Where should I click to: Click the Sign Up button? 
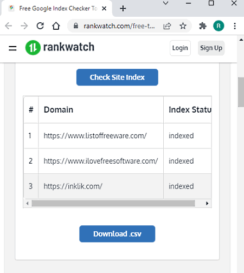coord(211,48)
